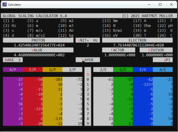
Task: Click the -319 cell in E/P column
Action: coord(38,109)
